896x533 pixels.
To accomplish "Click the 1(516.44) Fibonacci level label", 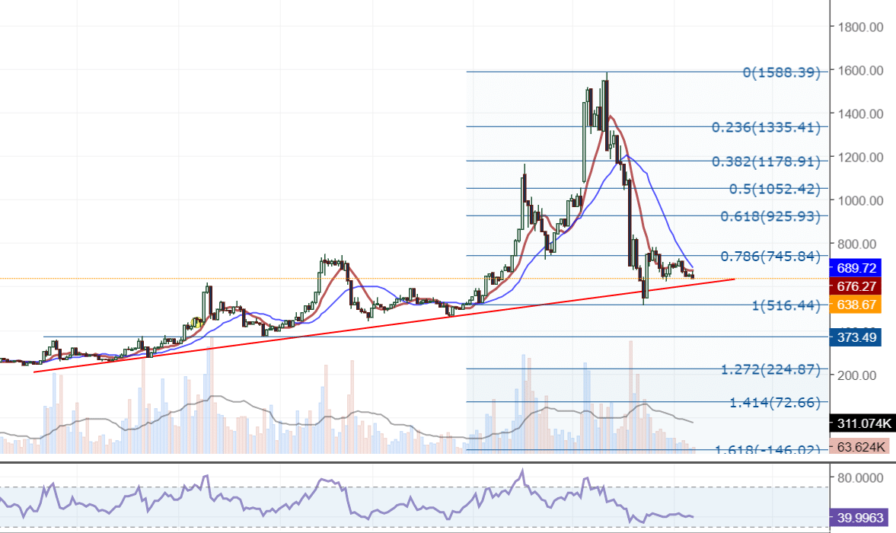I will coord(786,305).
